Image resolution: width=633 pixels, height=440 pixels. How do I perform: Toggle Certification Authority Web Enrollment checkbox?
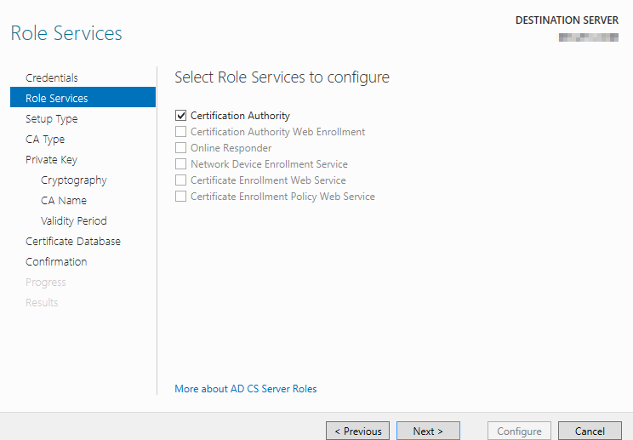click(x=180, y=132)
